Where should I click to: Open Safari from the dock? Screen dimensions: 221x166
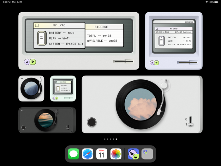tap(87, 154)
